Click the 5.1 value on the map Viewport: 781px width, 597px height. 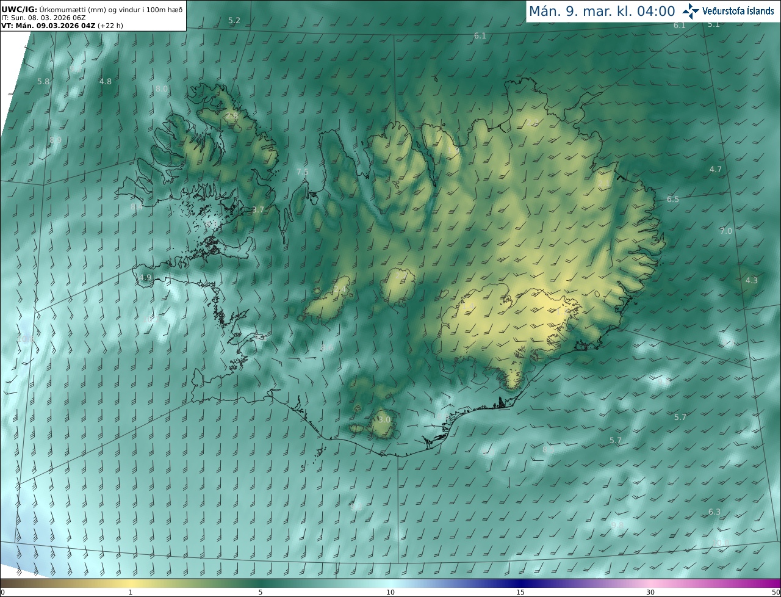714,24
